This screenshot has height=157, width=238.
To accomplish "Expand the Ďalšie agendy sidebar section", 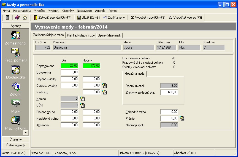I will pos(16,145).
